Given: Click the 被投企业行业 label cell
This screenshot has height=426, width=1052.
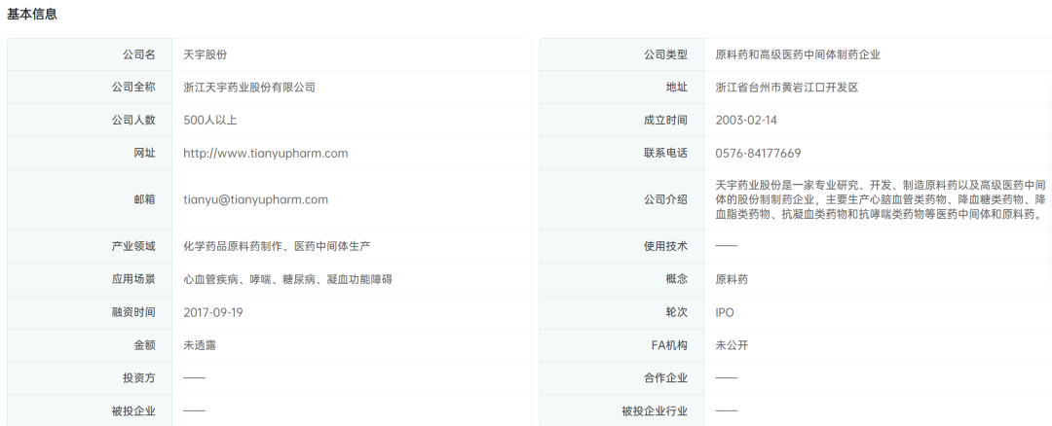Looking at the screenshot, I should (x=621, y=410).
